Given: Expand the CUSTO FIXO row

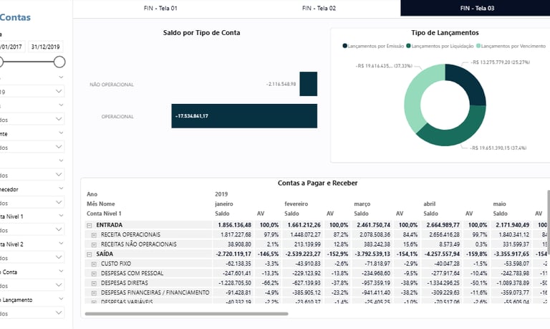Looking at the screenshot, I should [x=95, y=264].
